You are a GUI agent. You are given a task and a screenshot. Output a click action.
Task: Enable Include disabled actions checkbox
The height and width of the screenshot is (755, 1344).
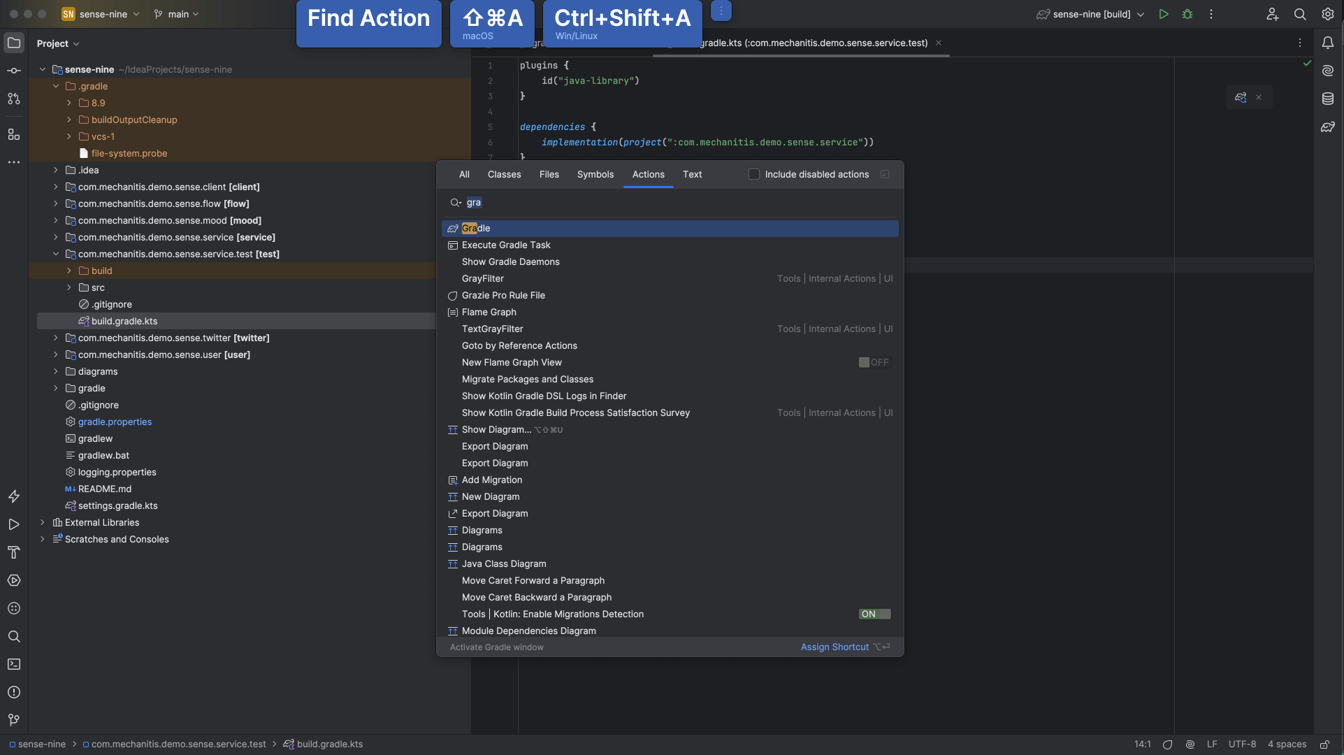(x=753, y=174)
